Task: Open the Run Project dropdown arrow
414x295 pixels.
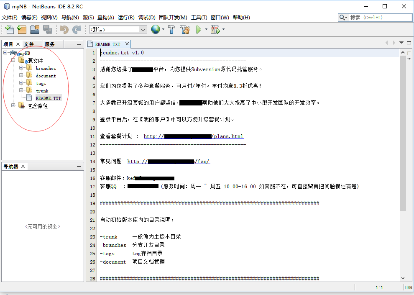Action: point(206,29)
